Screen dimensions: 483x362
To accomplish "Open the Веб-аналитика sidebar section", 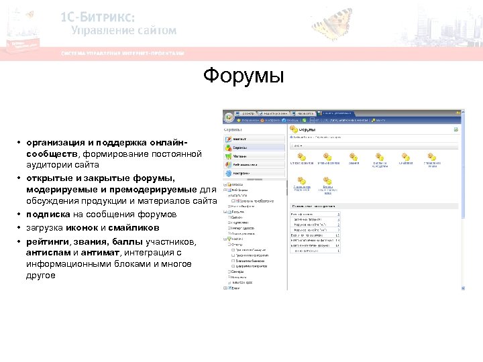I will (x=254, y=165).
